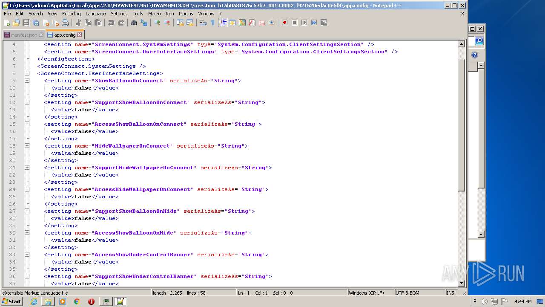Image resolution: width=545 pixels, height=307 pixels.
Task: Toggle the Indent Guide button
Action: point(223,23)
